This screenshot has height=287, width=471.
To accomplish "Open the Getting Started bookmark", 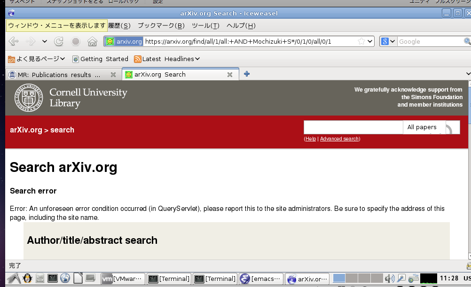I will (100, 59).
